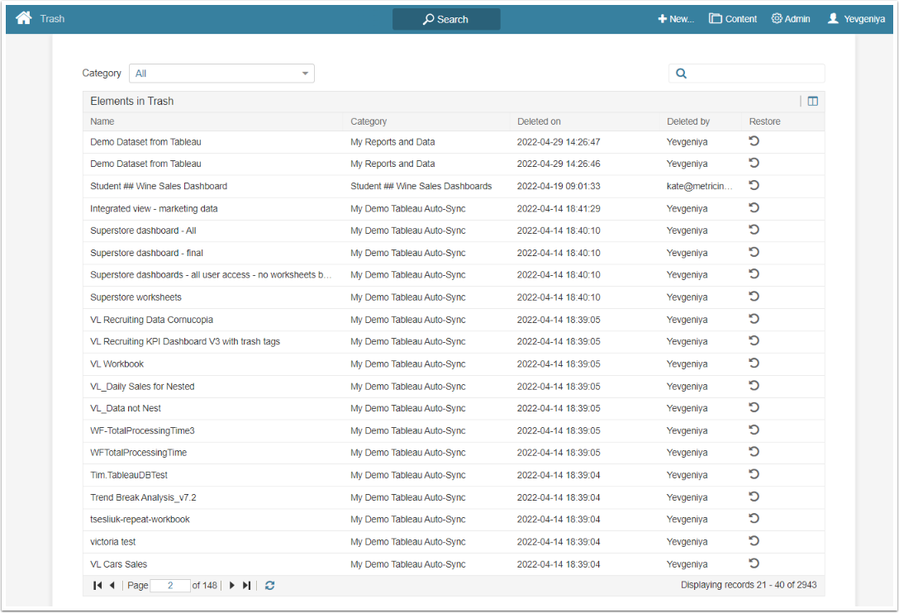Go to the previous page
The image size is (899, 613).
pyautogui.click(x=112, y=585)
